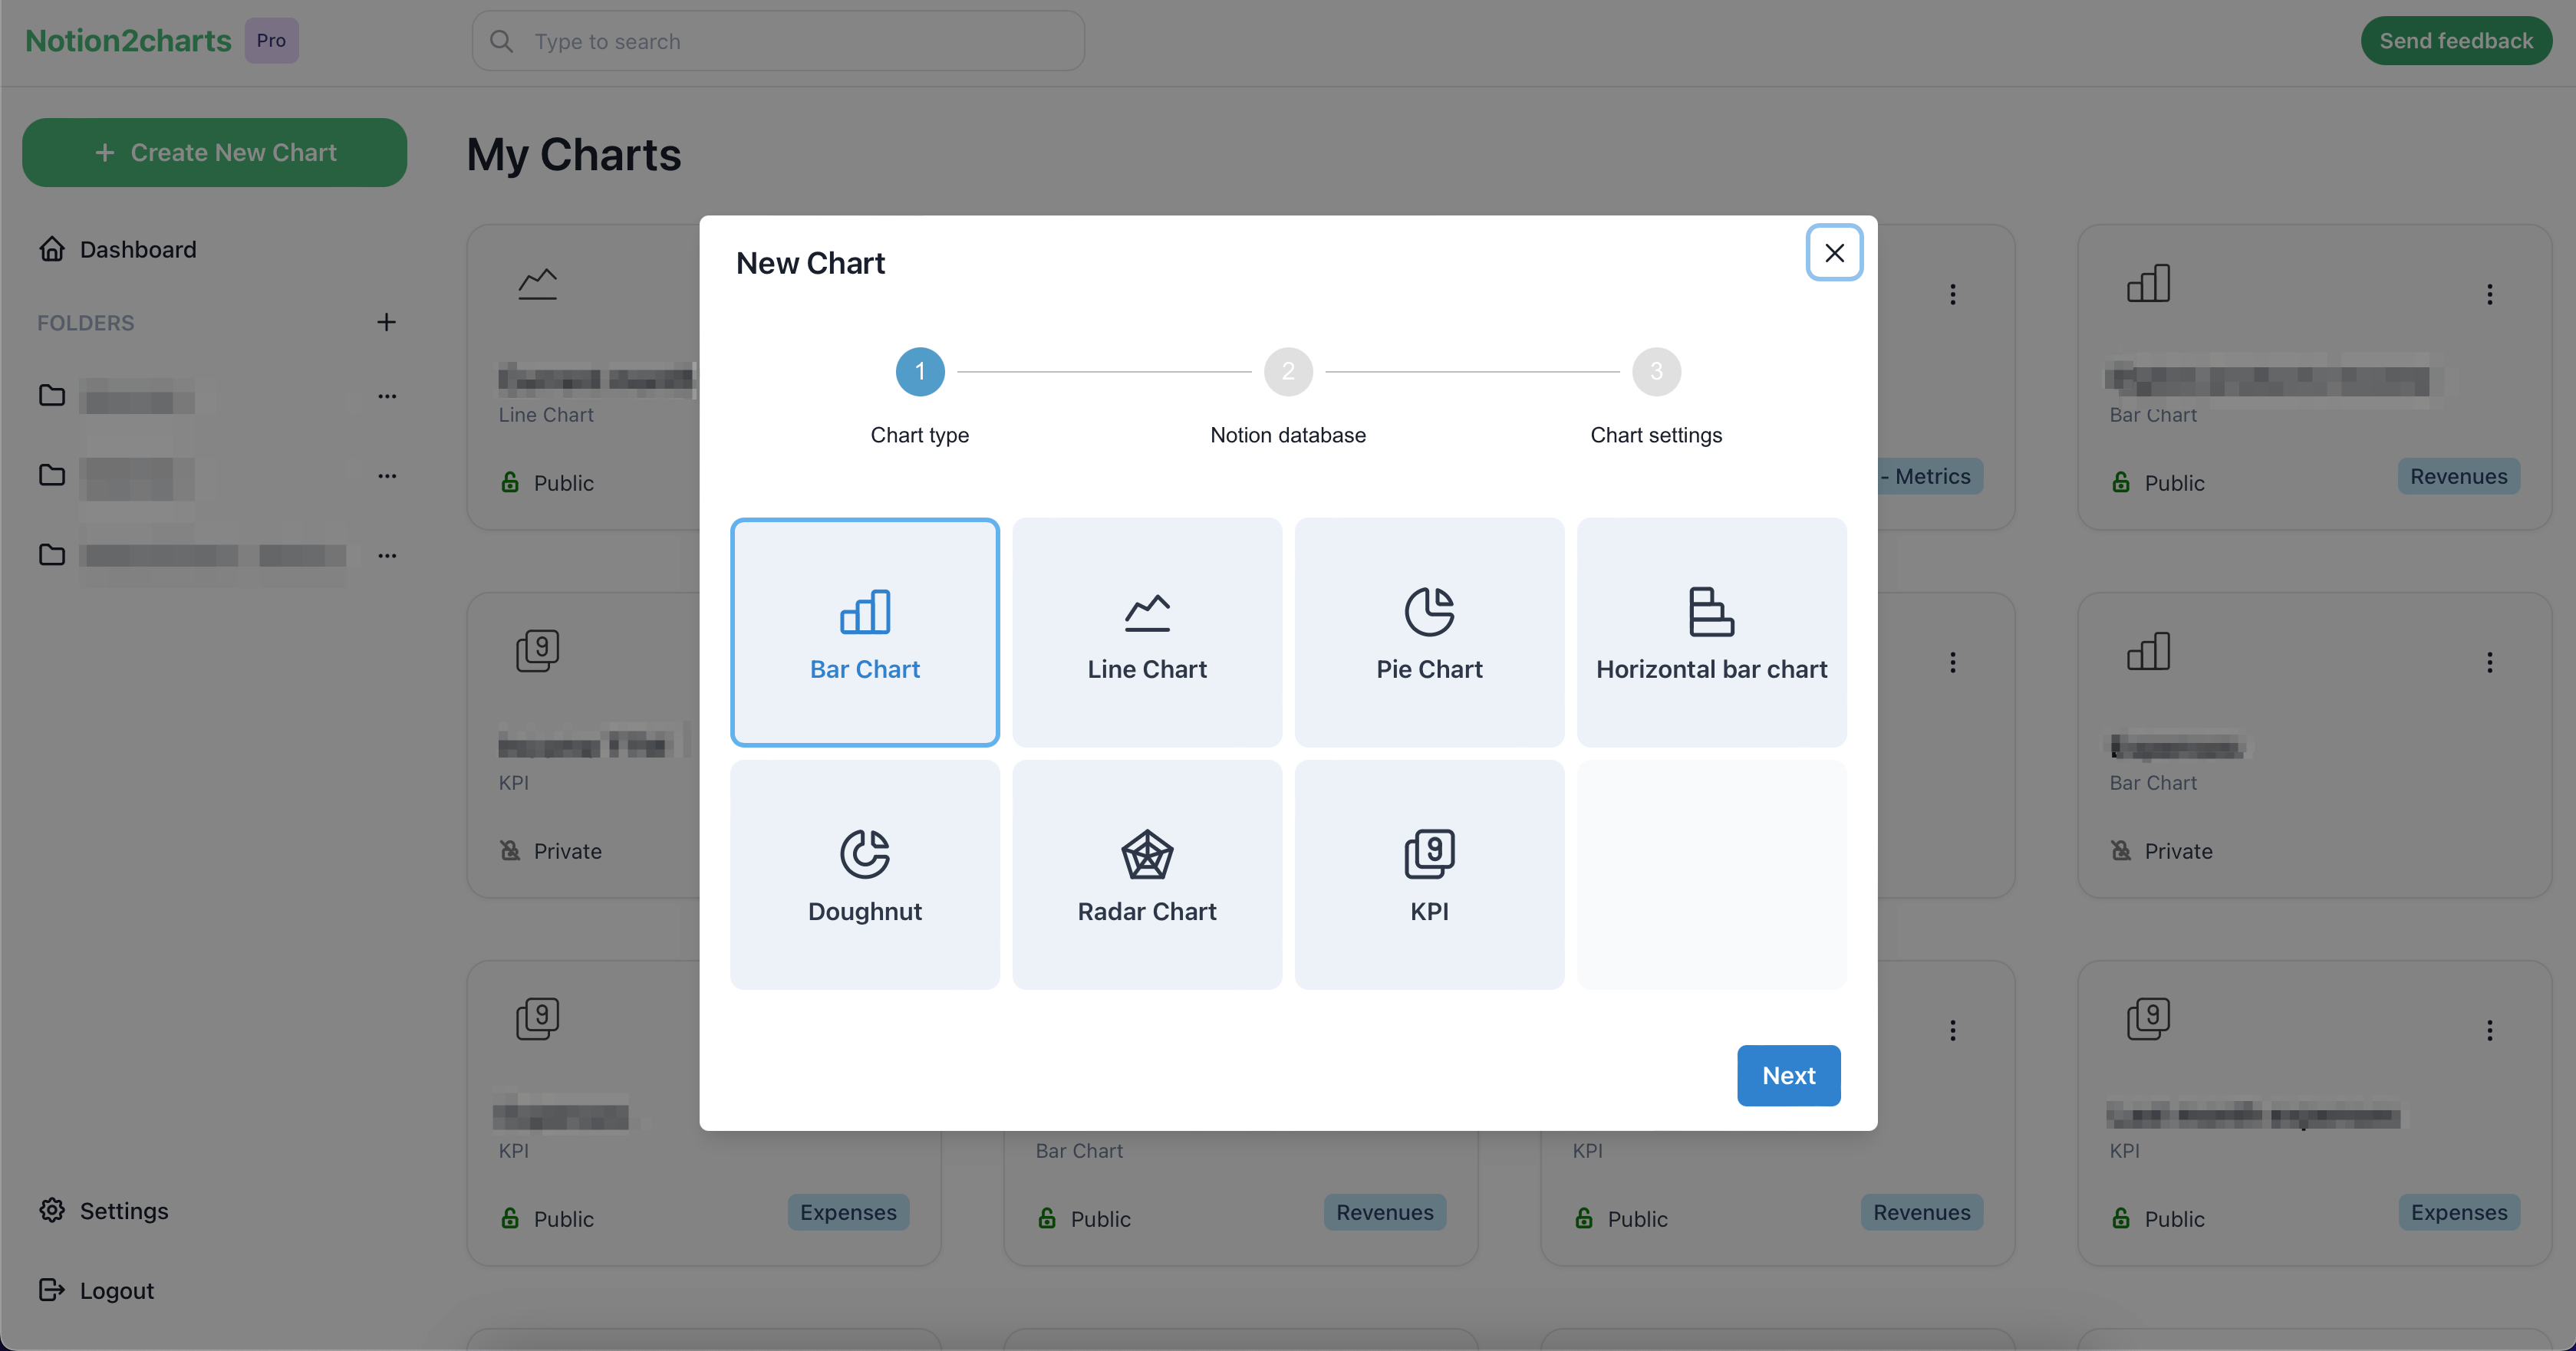This screenshot has width=2576, height=1351.
Task: Open options menu for third folder
Action: click(x=386, y=556)
